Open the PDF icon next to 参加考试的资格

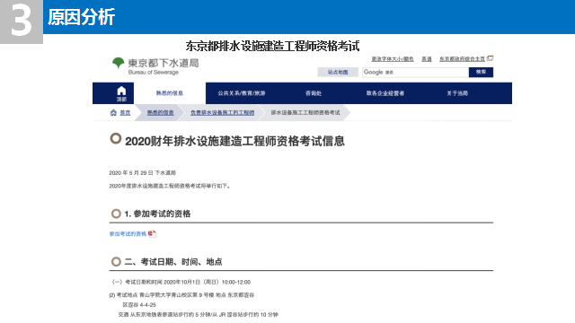pos(152,233)
